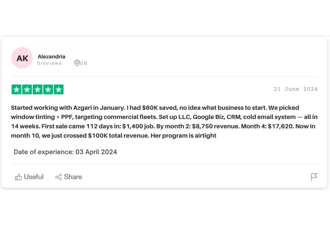
Task: Click the third green rating star
Action: point(37,90)
